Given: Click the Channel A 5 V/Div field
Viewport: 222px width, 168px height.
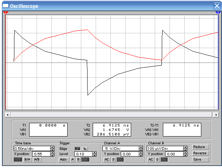Looking at the screenshot, I should click(x=121, y=148).
